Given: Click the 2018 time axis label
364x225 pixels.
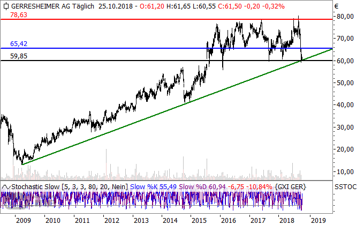Looking at the screenshot, I should (287, 220).
